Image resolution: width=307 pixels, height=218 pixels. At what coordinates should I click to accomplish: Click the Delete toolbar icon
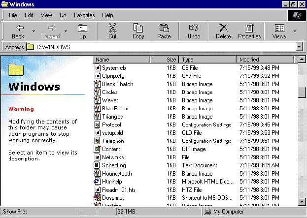click(223, 31)
